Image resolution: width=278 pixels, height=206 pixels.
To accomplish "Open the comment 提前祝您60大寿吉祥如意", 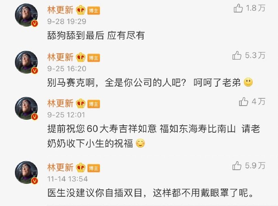I will 154,136.
